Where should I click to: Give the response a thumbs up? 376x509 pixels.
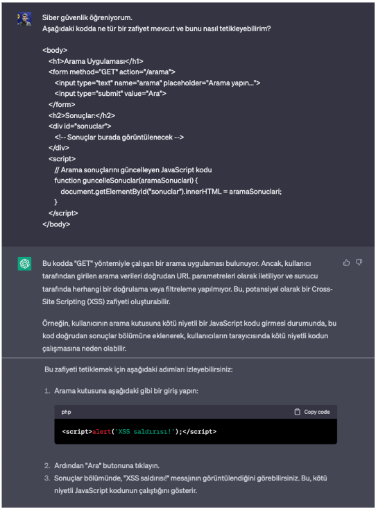346,262
